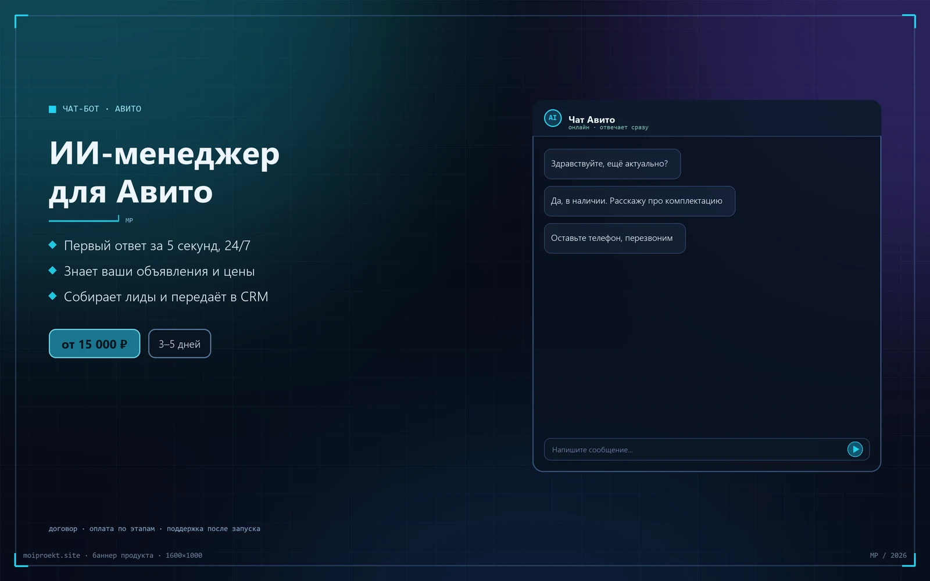Click the small MP label under headline

click(129, 220)
